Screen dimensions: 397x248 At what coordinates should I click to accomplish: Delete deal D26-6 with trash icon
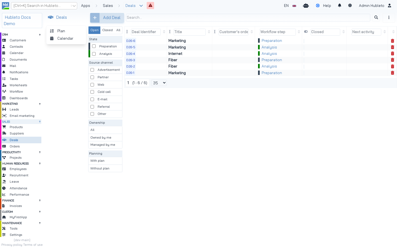pos(393,41)
